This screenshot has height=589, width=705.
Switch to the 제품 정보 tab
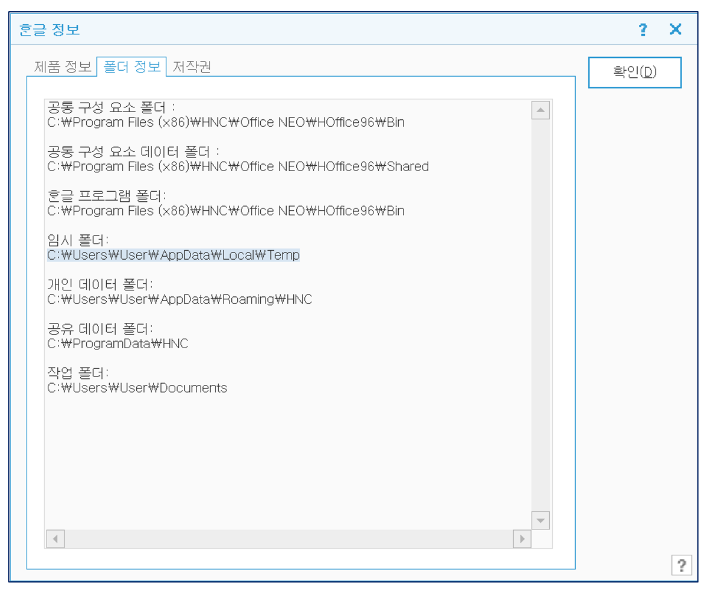point(63,67)
